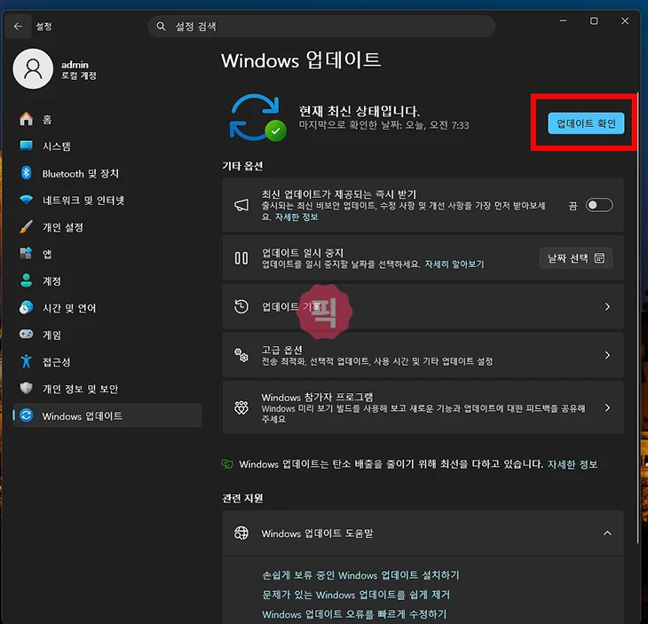Click the admin 로컬 계정 name text
This screenshot has width=648, height=624.
point(78,69)
